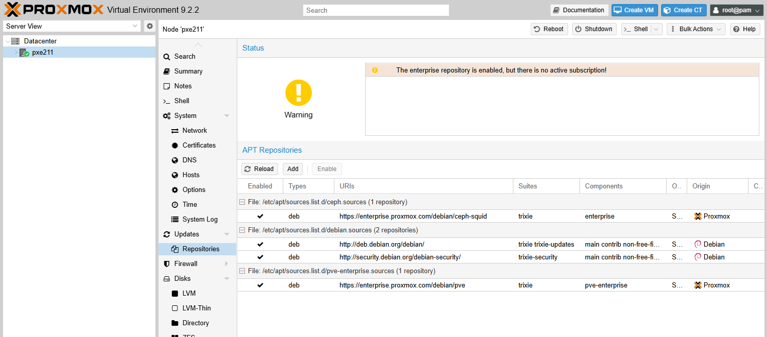Click enabled checkmark for ceph-squid repository

(x=260, y=216)
